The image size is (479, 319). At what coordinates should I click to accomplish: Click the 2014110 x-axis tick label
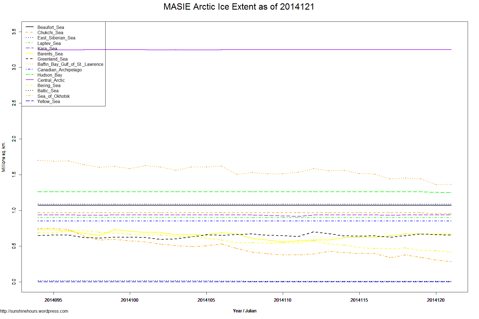[282, 300]
